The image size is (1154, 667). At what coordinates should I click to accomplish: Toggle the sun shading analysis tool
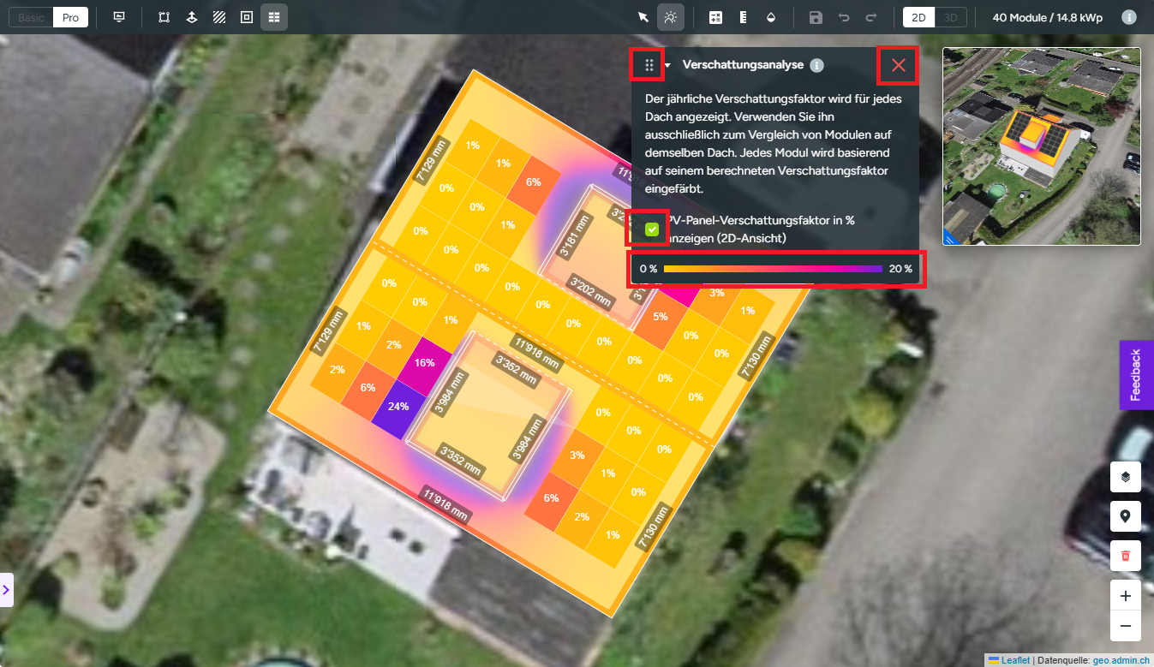point(671,17)
